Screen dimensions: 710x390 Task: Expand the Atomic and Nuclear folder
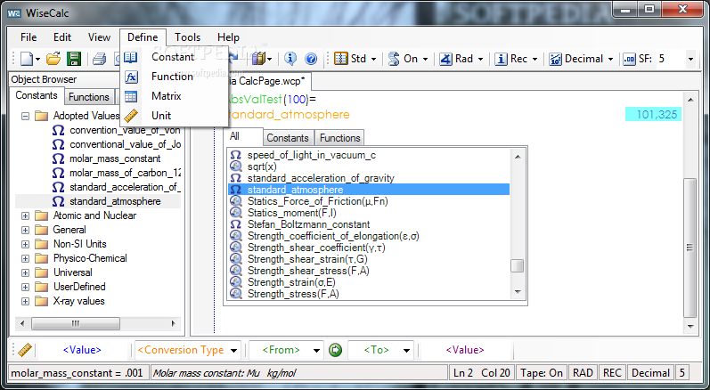(25, 215)
